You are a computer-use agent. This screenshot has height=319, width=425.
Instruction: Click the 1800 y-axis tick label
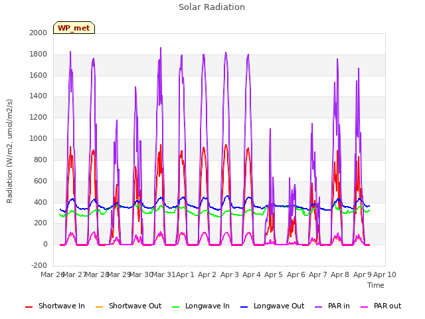tap(39, 54)
